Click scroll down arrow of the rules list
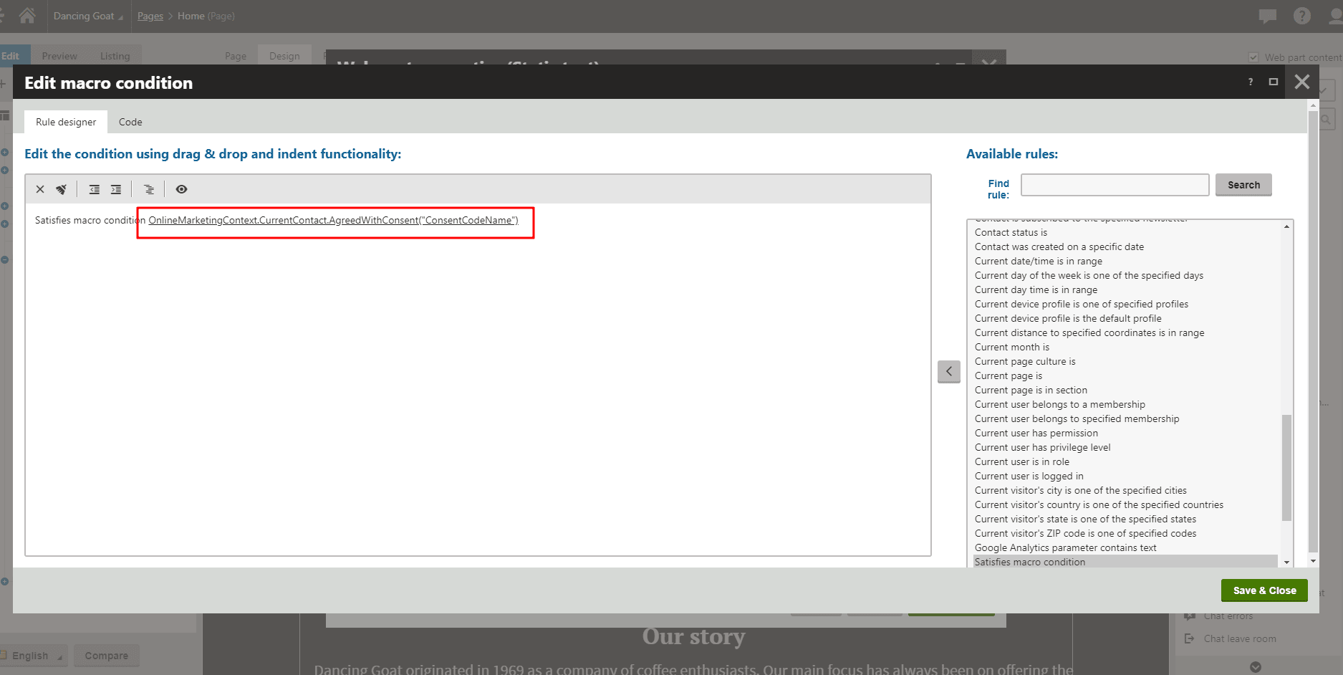 point(1286,562)
